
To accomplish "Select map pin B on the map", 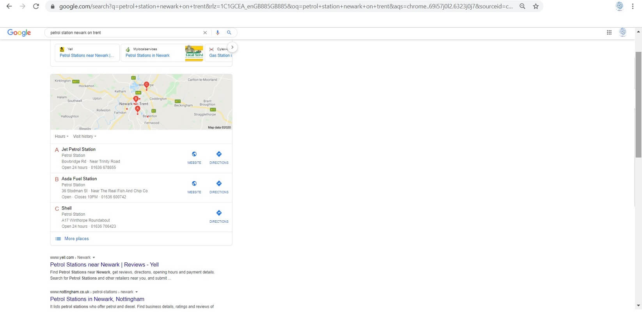I will pos(136,100).
